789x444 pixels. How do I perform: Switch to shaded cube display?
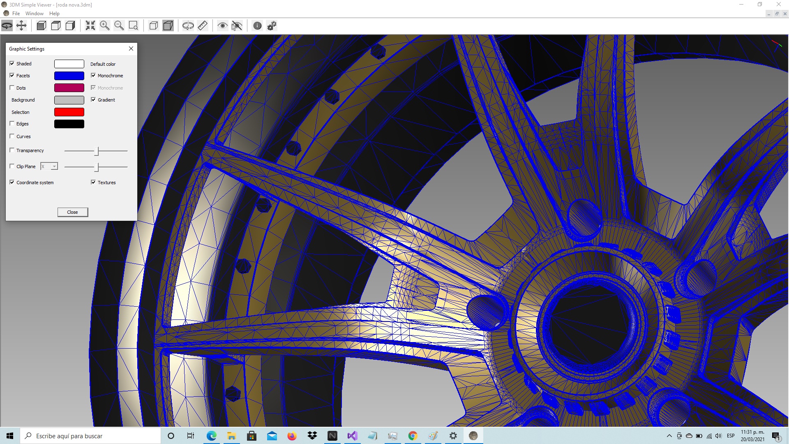point(168,25)
